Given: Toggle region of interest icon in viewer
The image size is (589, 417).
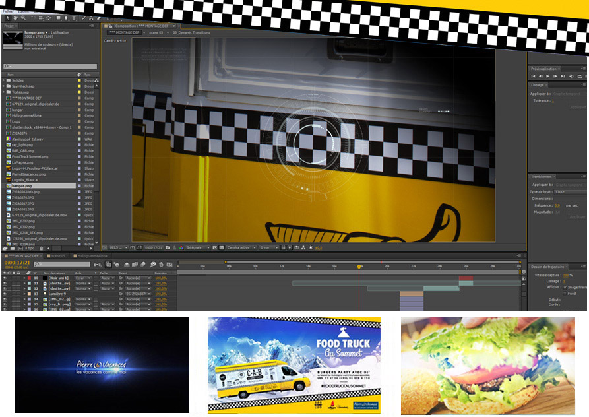Looking at the screenshot, I should click(214, 247).
